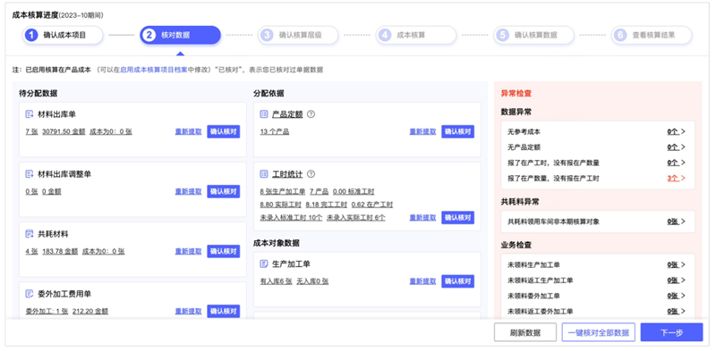Click the 生产加工单 card icon
The height and width of the screenshot is (351, 716).
(x=264, y=264)
